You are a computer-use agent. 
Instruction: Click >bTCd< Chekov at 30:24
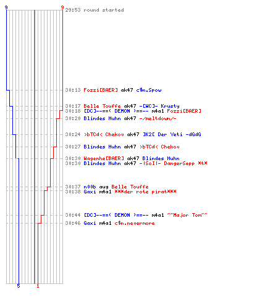point(104,134)
